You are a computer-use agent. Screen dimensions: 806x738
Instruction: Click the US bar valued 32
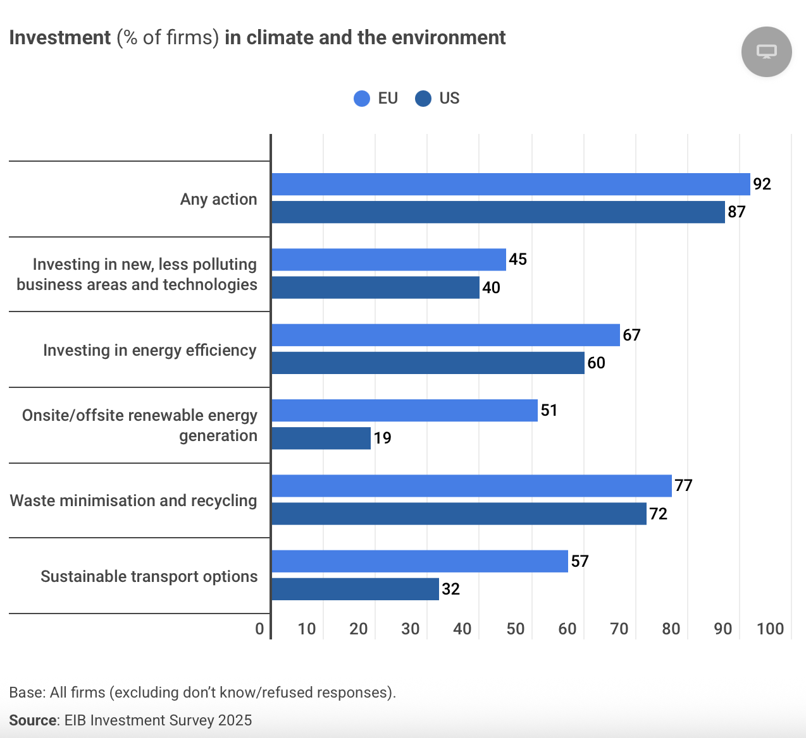(x=355, y=589)
